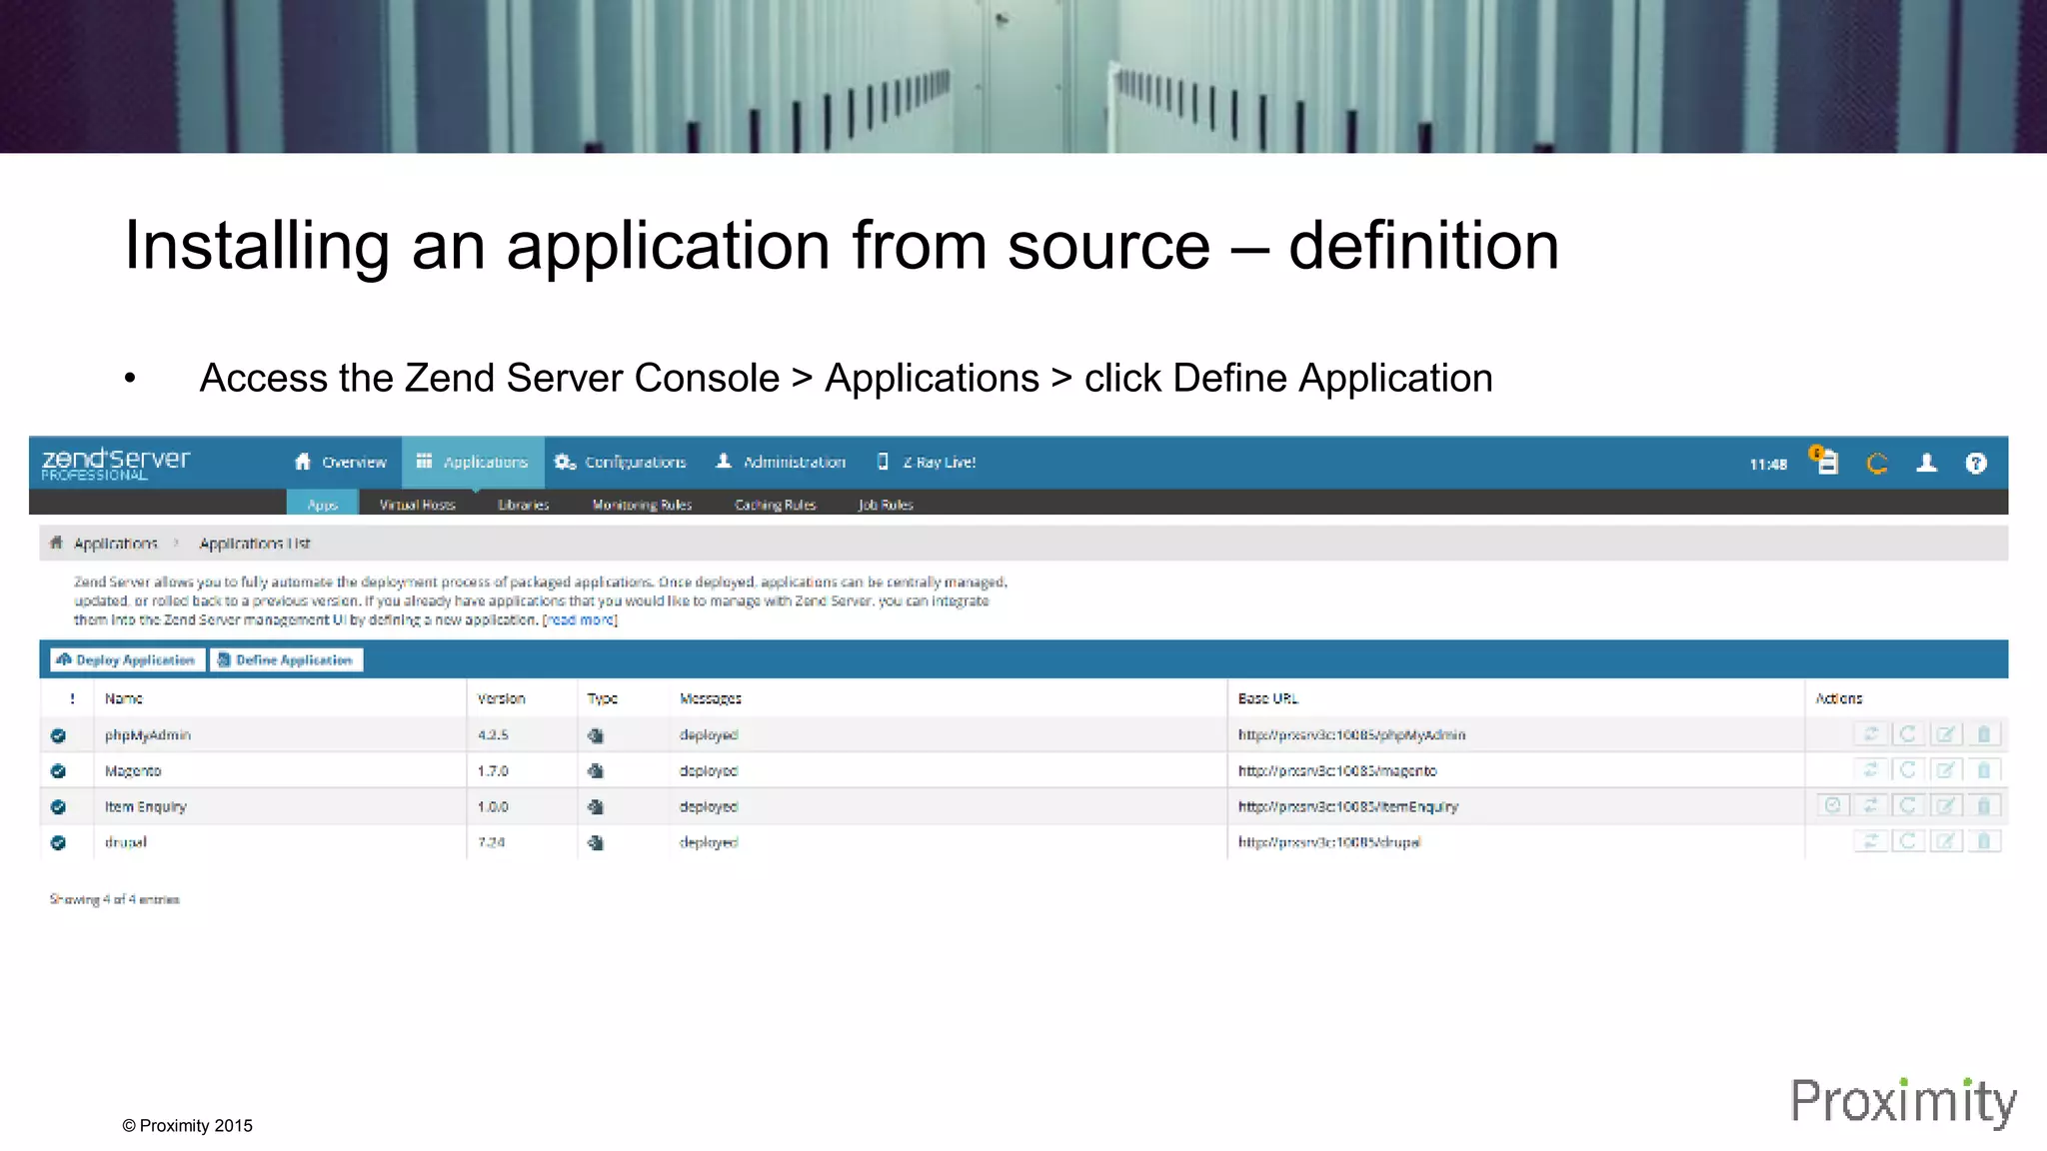Click the 11:48 clock in the header
Image resolution: width=2047 pixels, height=1151 pixels.
pos(1768,464)
